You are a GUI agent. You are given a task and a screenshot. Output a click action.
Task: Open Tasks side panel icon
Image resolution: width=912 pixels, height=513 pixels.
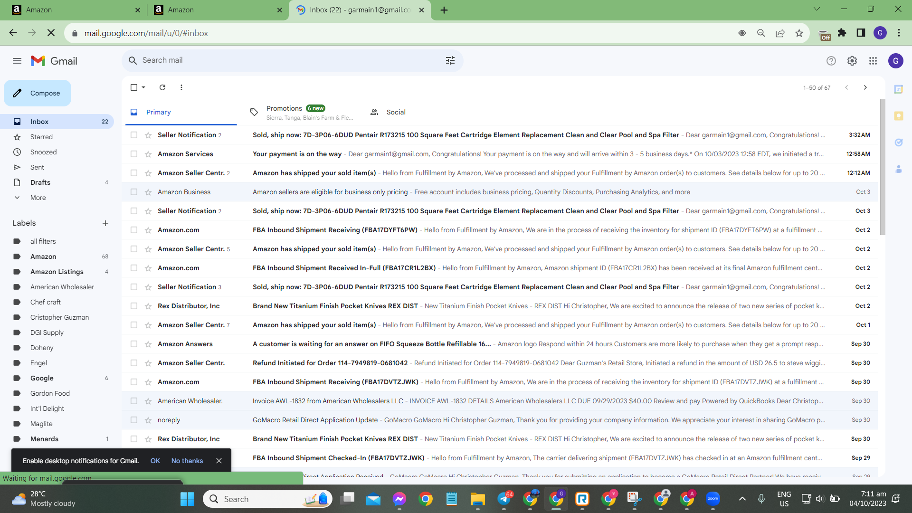(899, 142)
